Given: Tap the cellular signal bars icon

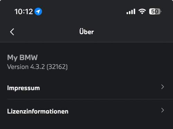Looking at the screenshot, I should 131,11.
